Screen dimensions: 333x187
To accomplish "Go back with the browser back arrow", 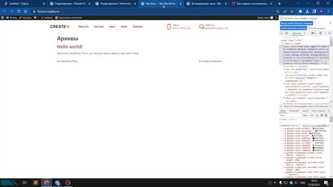I will pyautogui.click(x=5, y=11).
